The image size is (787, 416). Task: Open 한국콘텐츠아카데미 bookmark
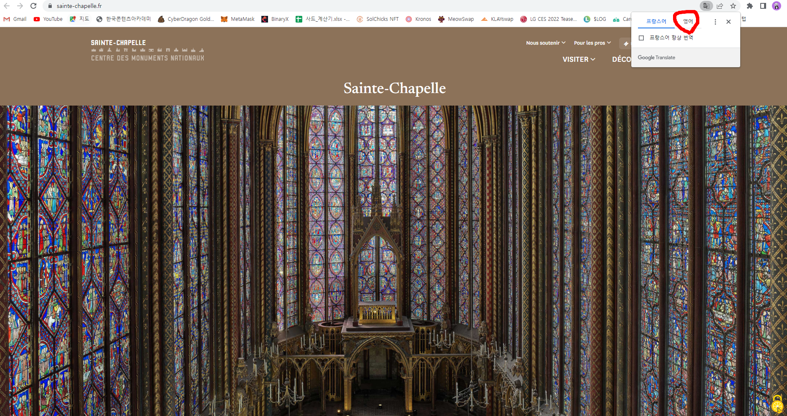tap(123, 19)
